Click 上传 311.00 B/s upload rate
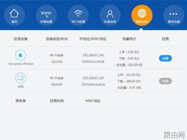Viewport: 187px width, 140px height. tap(129, 75)
